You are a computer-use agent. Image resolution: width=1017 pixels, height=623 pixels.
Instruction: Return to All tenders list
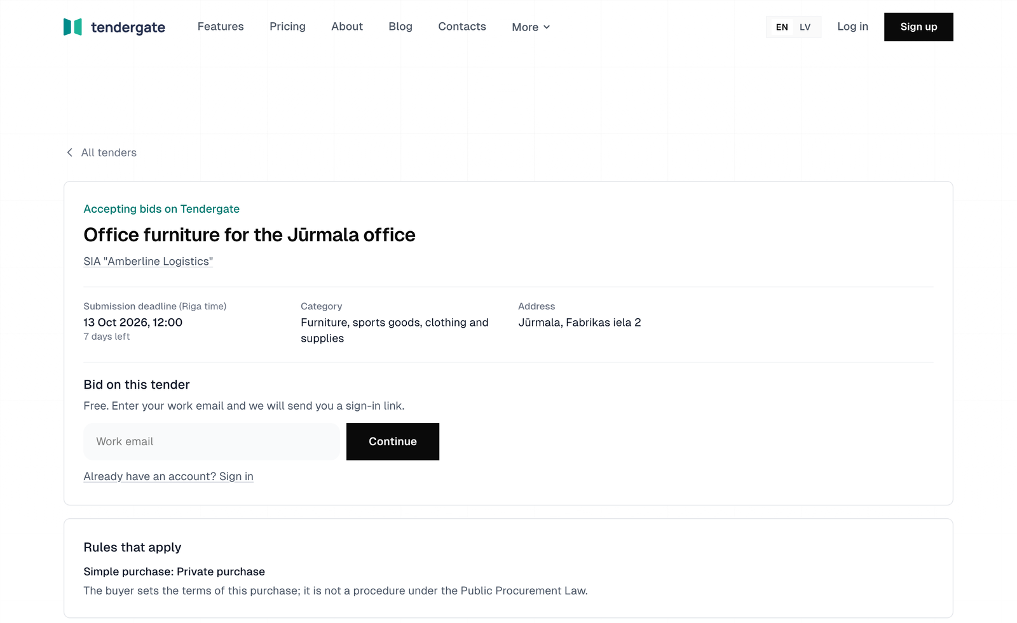109,152
